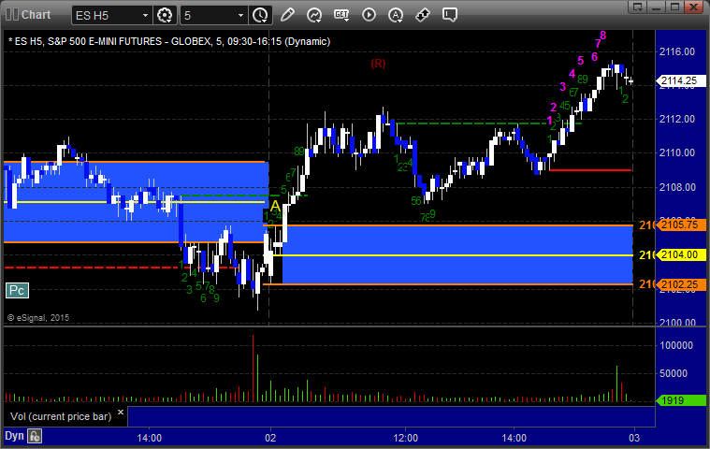Click the 2114.25 current price label
This screenshot has width=710, height=449.
(x=681, y=80)
